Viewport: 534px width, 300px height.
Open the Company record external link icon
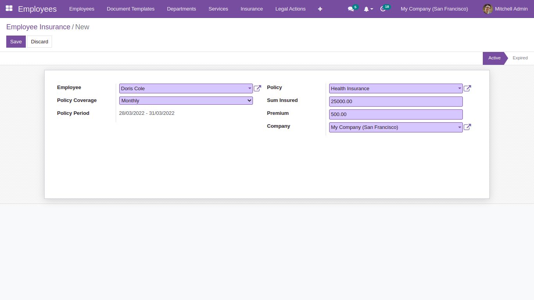point(467,127)
